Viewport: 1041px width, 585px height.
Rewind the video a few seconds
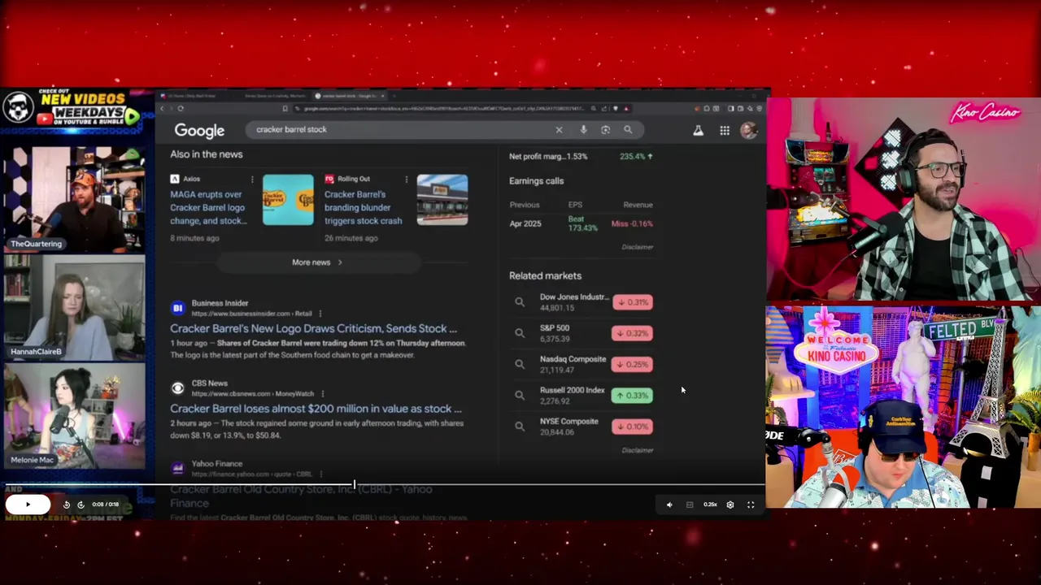(x=67, y=505)
